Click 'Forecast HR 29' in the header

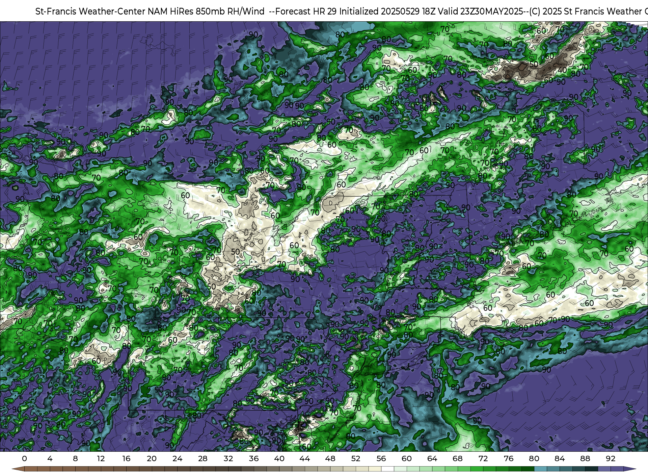306,11
